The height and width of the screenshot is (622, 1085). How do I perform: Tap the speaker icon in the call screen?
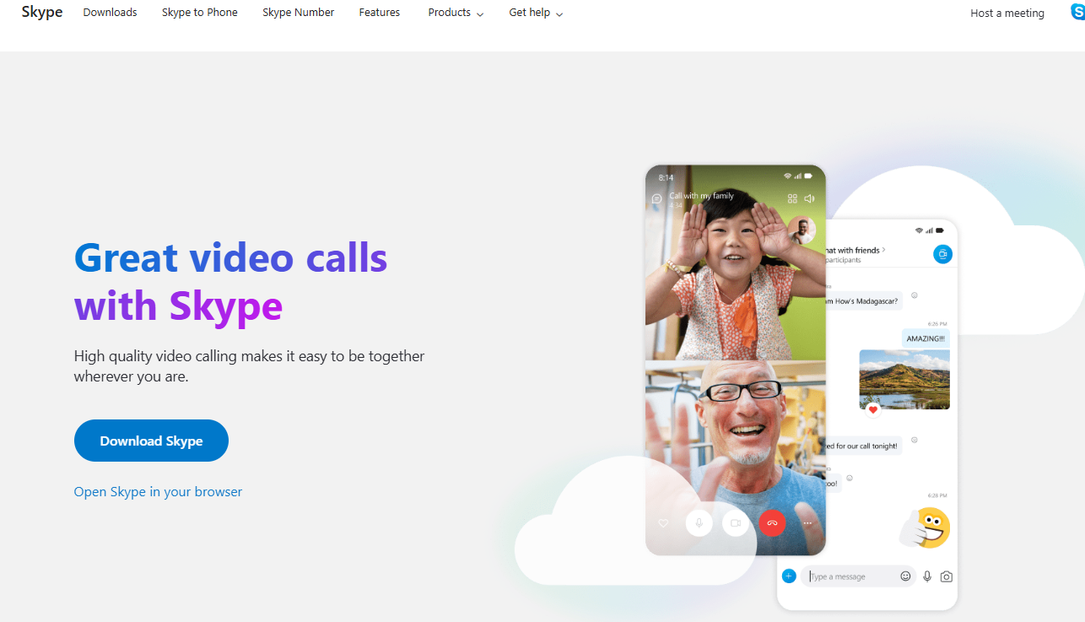809,198
